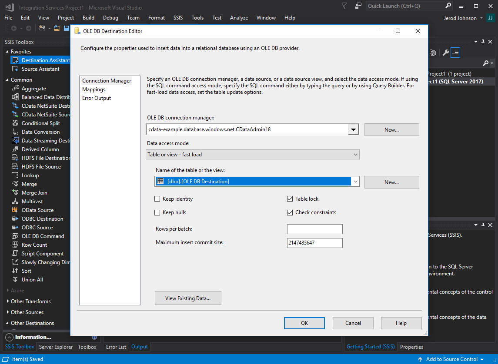The image size is (498, 364).
Task: Click the wrench Properties icon in Solution Explorer
Action: [445, 53]
